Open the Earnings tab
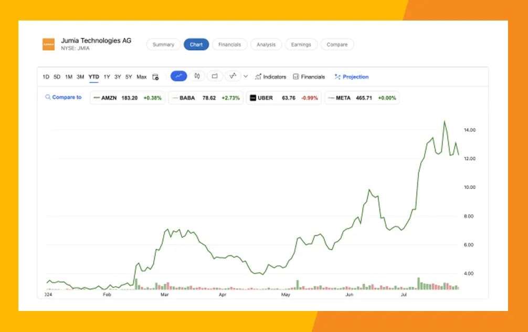 (301, 45)
